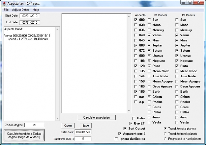Click the End Date input field

[30, 22]
